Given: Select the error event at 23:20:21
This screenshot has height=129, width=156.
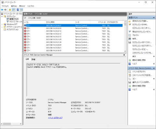Looking at the screenshot, I should (x=73, y=48).
